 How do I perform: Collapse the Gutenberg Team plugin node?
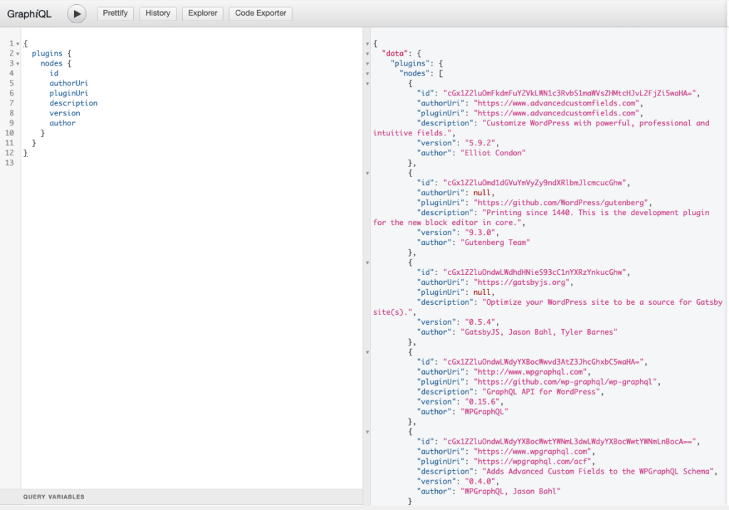(x=367, y=173)
